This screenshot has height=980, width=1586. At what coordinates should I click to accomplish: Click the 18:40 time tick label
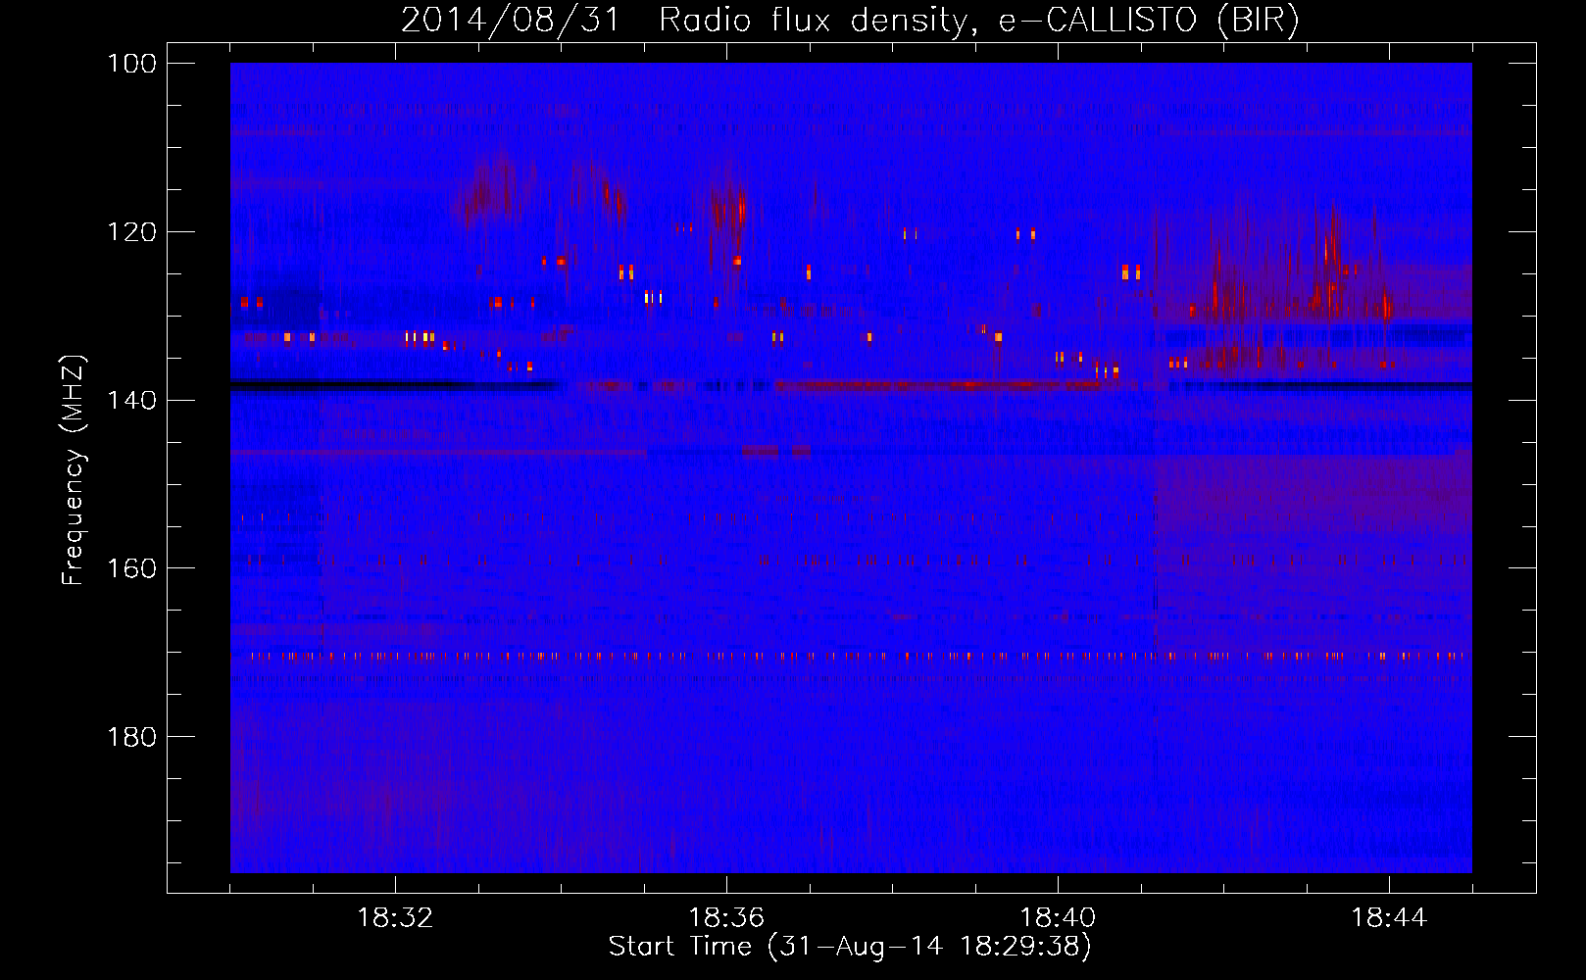coord(1058,918)
